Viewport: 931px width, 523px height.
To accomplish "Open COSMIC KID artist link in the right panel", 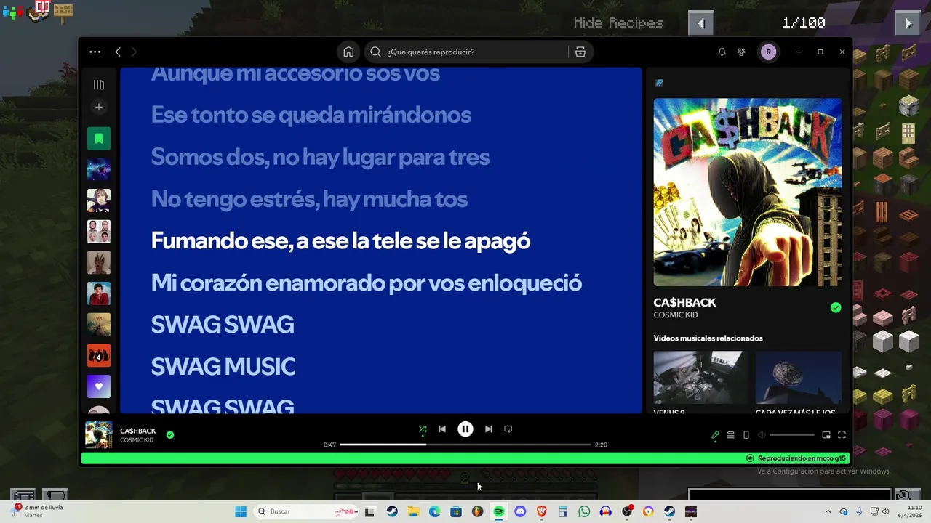I will click(x=675, y=315).
